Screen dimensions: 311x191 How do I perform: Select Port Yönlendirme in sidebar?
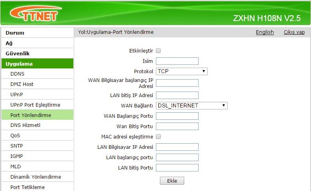click(37, 115)
